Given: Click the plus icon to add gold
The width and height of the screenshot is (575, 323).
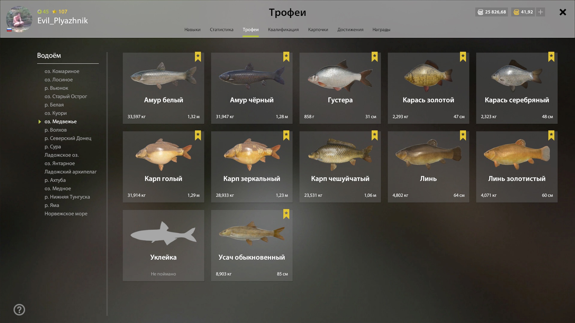Looking at the screenshot, I should (541, 12).
